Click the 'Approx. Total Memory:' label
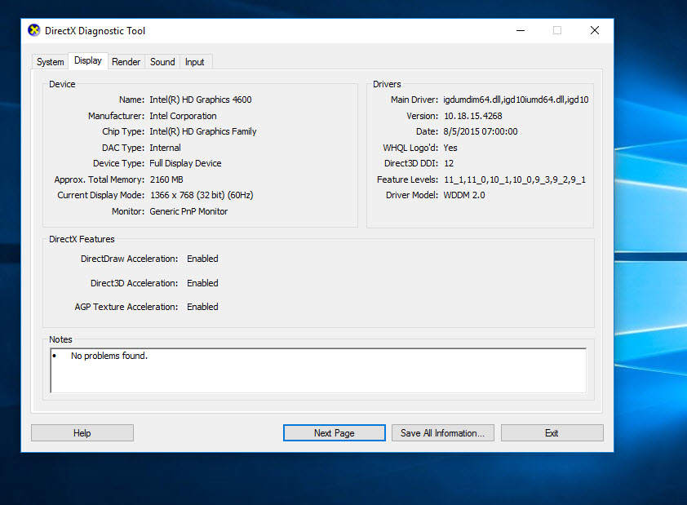687x505 pixels. 99,179
